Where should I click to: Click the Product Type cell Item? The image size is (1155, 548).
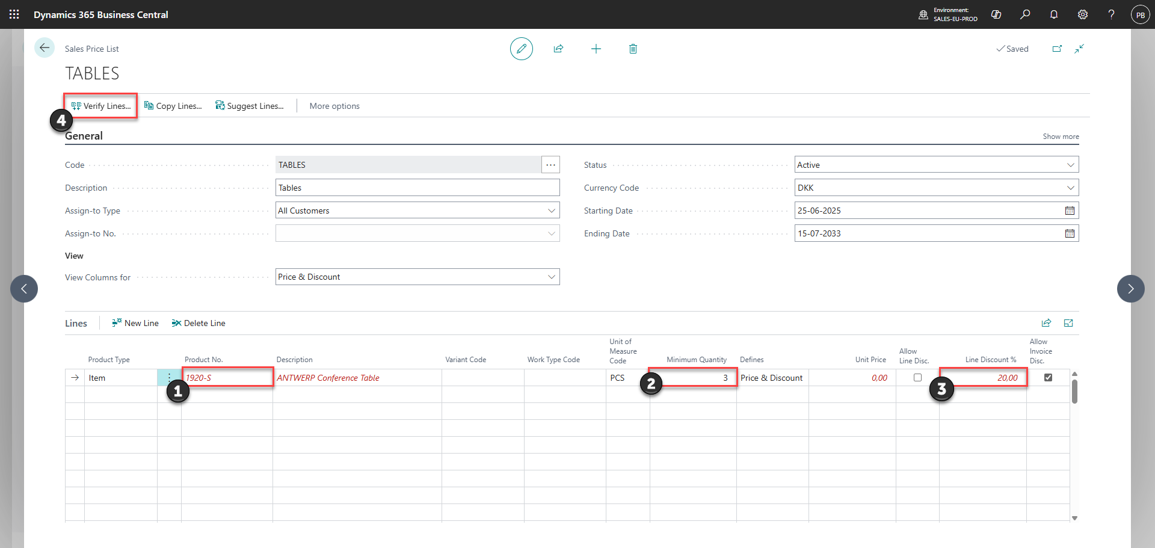[120, 378]
